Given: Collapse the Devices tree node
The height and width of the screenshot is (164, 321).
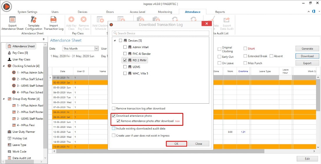Looking at the screenshot, I should (115, 41).
